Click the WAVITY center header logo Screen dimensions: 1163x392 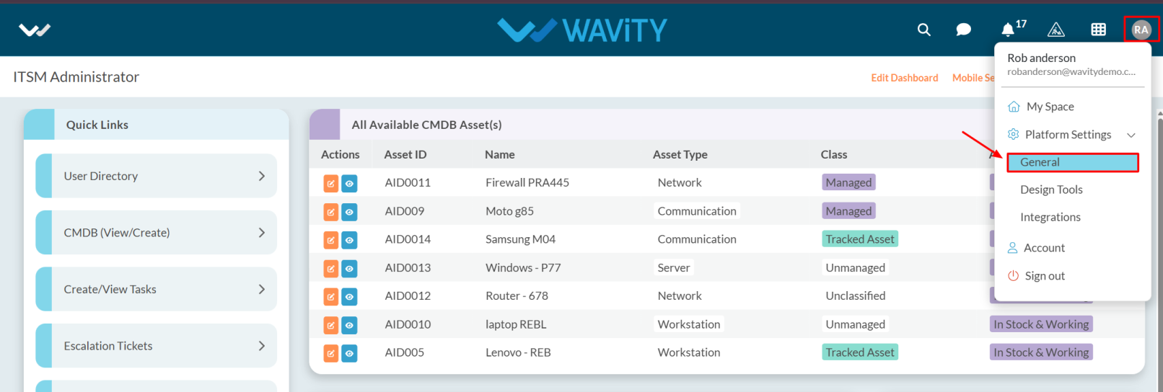click(x=581, y=30)
